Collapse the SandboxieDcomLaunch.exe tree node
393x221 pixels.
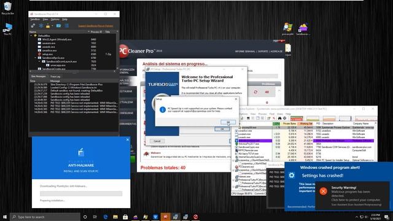pyautogui.click(x=39, y=61)
